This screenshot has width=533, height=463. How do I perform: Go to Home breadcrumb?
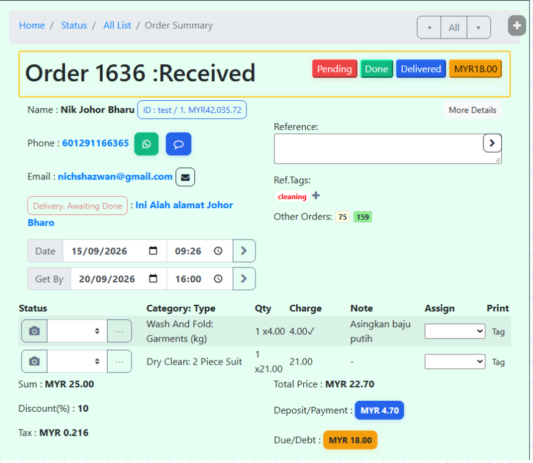32,26
